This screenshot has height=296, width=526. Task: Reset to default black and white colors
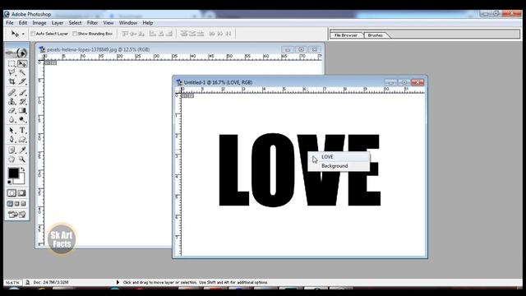(9, 183)
